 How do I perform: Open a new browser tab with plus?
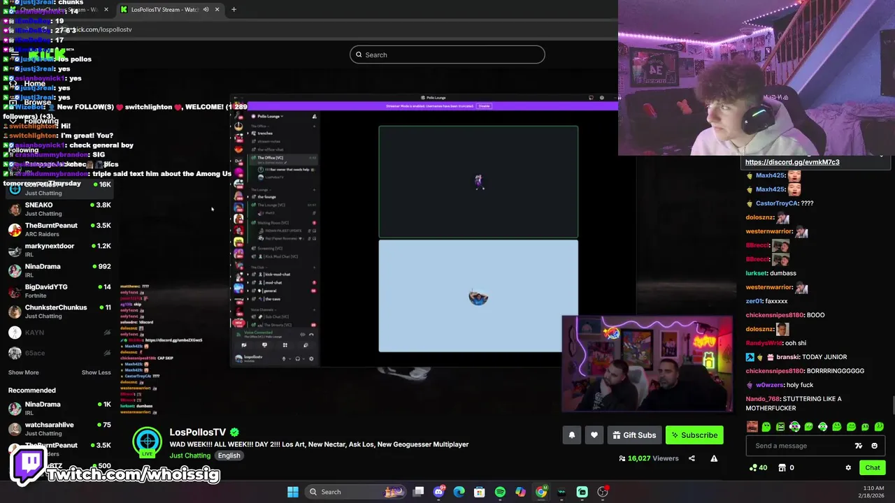(x=234, y=9)
